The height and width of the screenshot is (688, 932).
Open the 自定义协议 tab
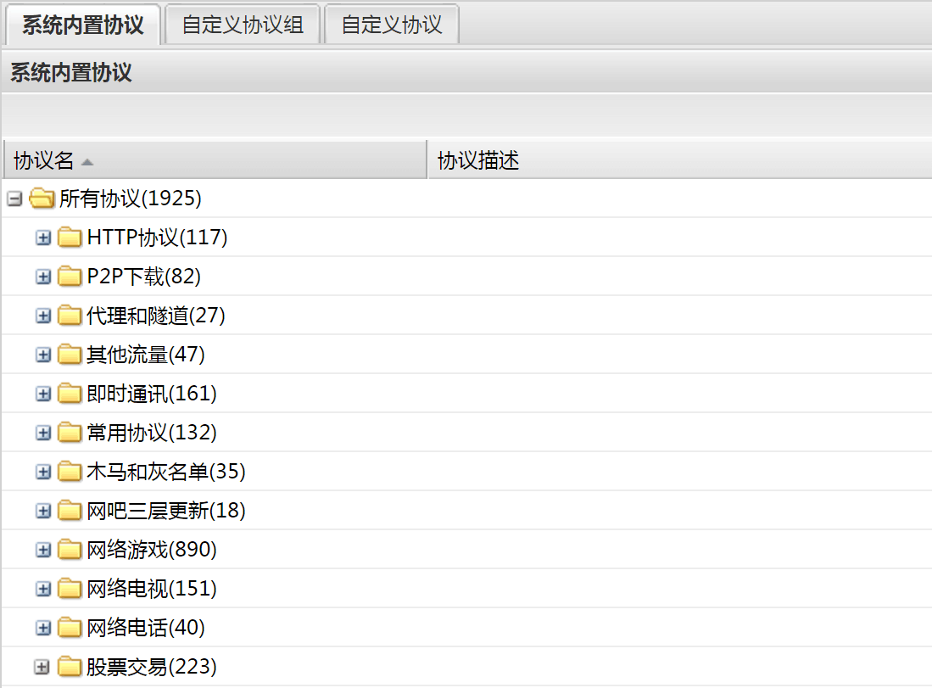click(392, 25)
